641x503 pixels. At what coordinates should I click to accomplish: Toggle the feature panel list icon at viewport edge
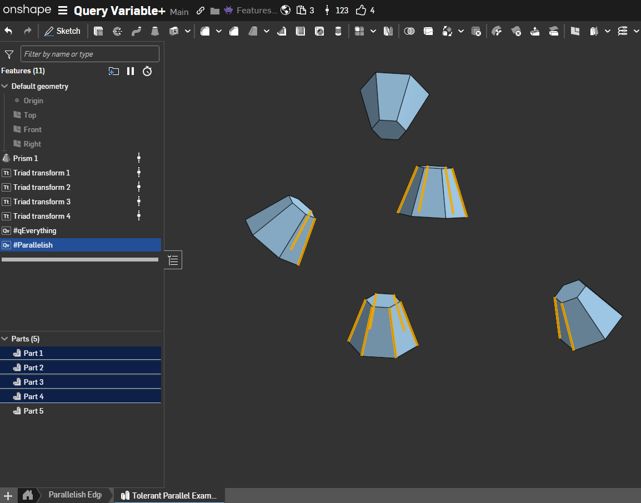coord(173,260)
